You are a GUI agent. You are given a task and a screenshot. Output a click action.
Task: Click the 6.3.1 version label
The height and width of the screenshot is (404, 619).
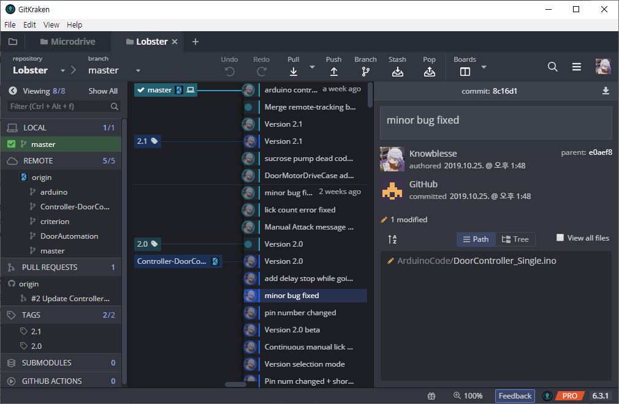601,395
